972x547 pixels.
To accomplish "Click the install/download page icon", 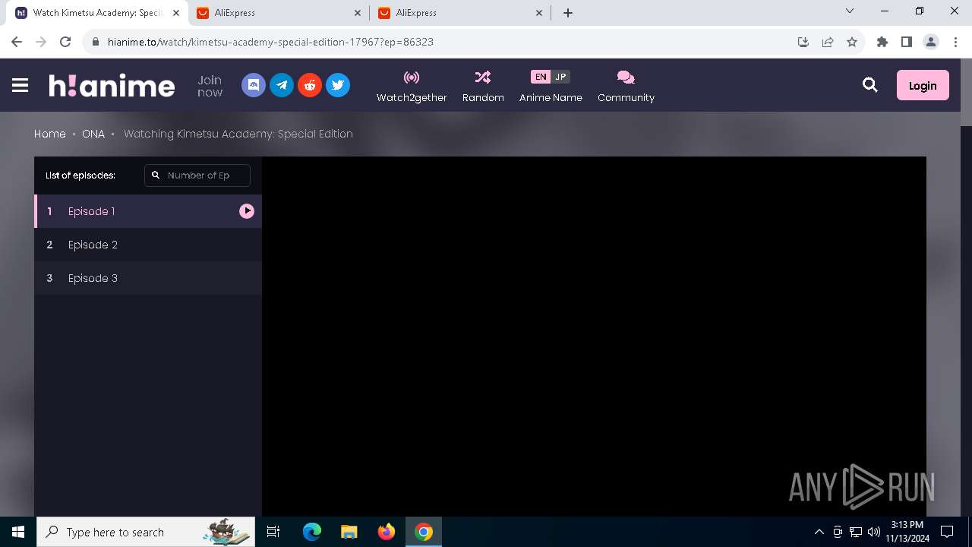I will click(x=803, y=42).
